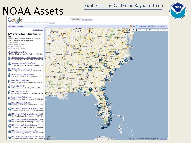Click fish icon beside NMFS in Boqueron

pyautogui.click(x=9, y=104)
